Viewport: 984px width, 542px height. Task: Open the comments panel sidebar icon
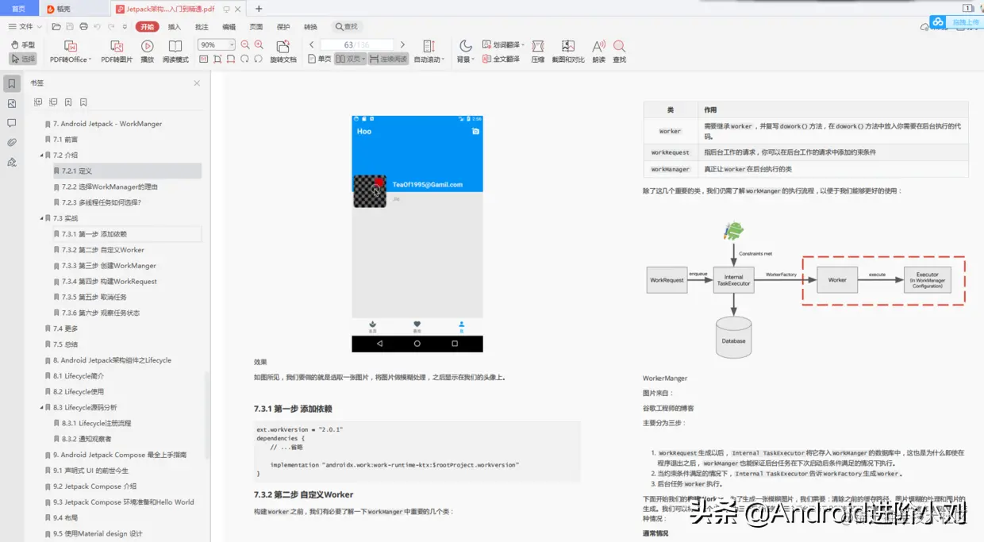11,123
